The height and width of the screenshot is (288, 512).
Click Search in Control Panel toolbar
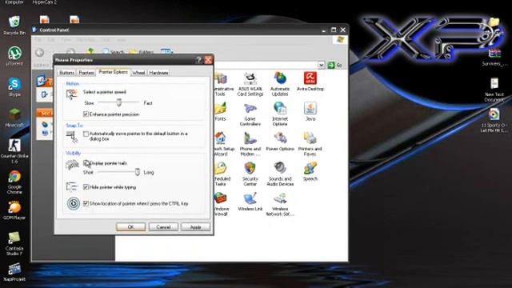114,52
